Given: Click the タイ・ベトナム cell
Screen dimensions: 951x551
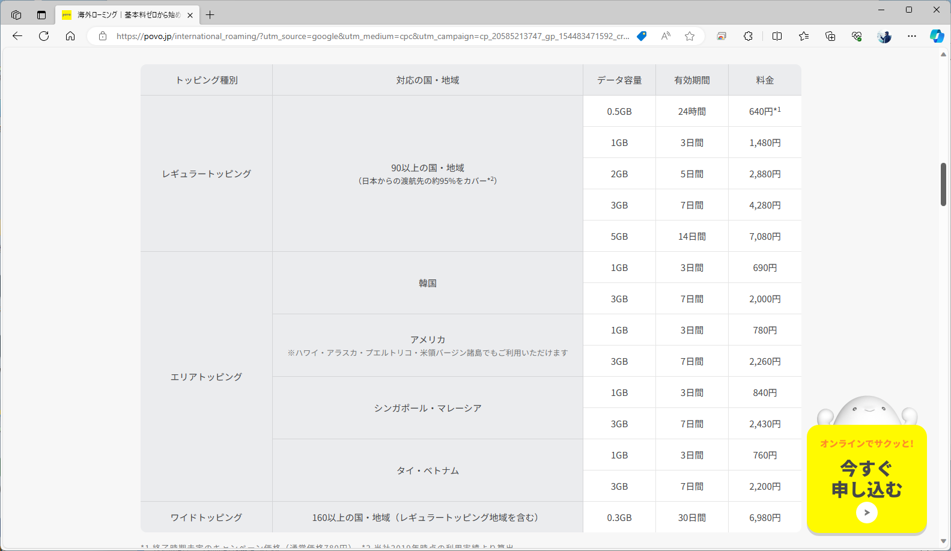Looking at the screenshot, I should point(428,470).
